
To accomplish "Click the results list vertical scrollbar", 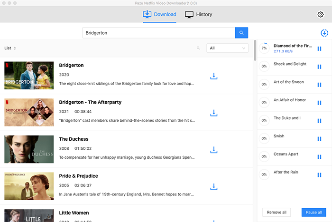I will point(255,50).
